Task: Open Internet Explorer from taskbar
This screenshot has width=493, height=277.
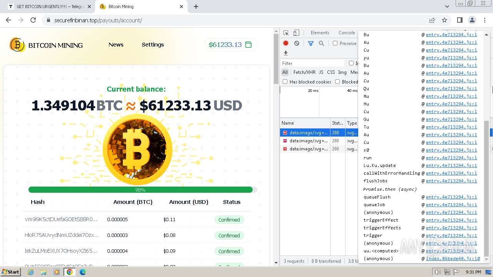Action: pos(30,272)
